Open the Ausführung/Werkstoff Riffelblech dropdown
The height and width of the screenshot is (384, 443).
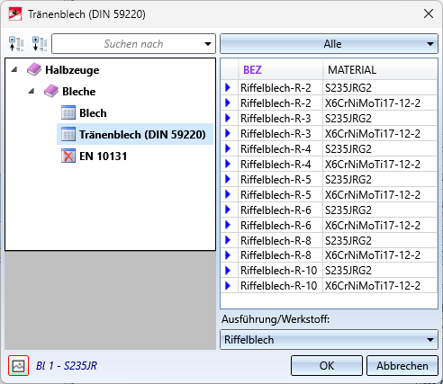click(x=329, y=340)
